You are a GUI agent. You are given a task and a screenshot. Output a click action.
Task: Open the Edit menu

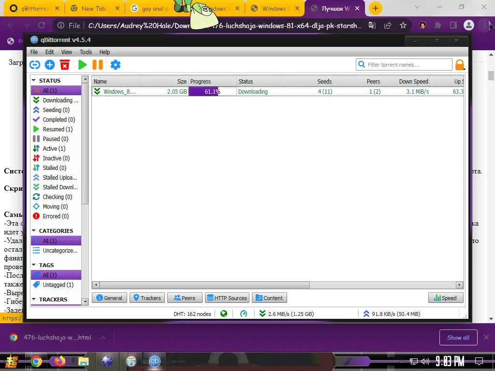(x=49, y=52)
